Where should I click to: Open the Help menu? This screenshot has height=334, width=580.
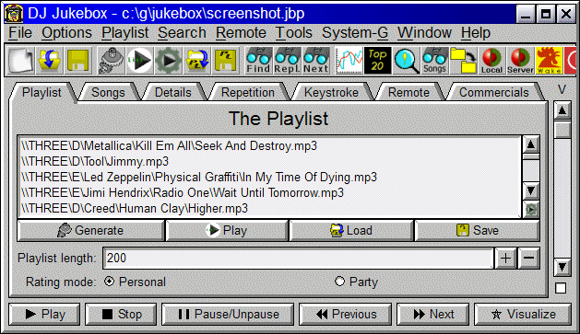coord(475,33)
